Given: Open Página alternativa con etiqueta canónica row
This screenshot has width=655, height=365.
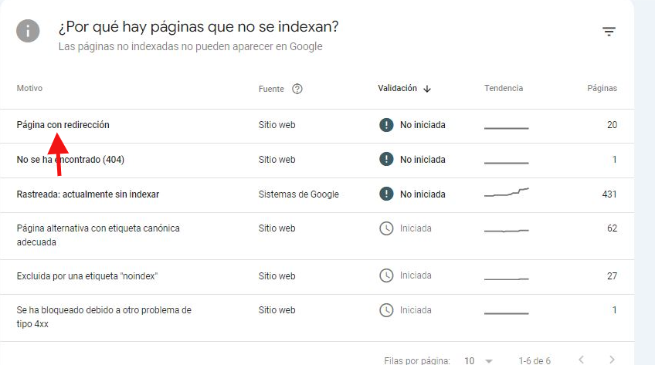Looking at the screenshot, I should 317,236.
